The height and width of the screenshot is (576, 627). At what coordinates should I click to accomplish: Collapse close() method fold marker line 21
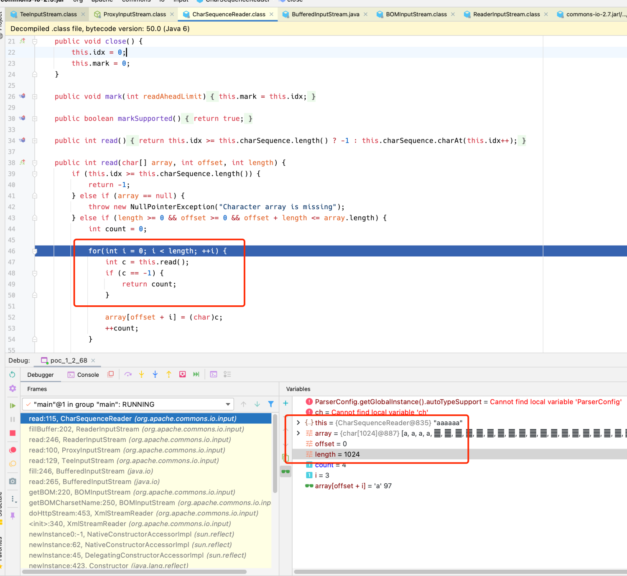coord(35,41)
